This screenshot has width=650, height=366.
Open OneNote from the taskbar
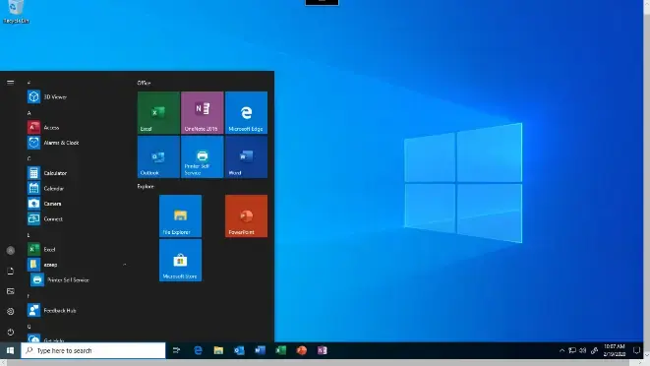pyautogui.click(x=323, y=350)
